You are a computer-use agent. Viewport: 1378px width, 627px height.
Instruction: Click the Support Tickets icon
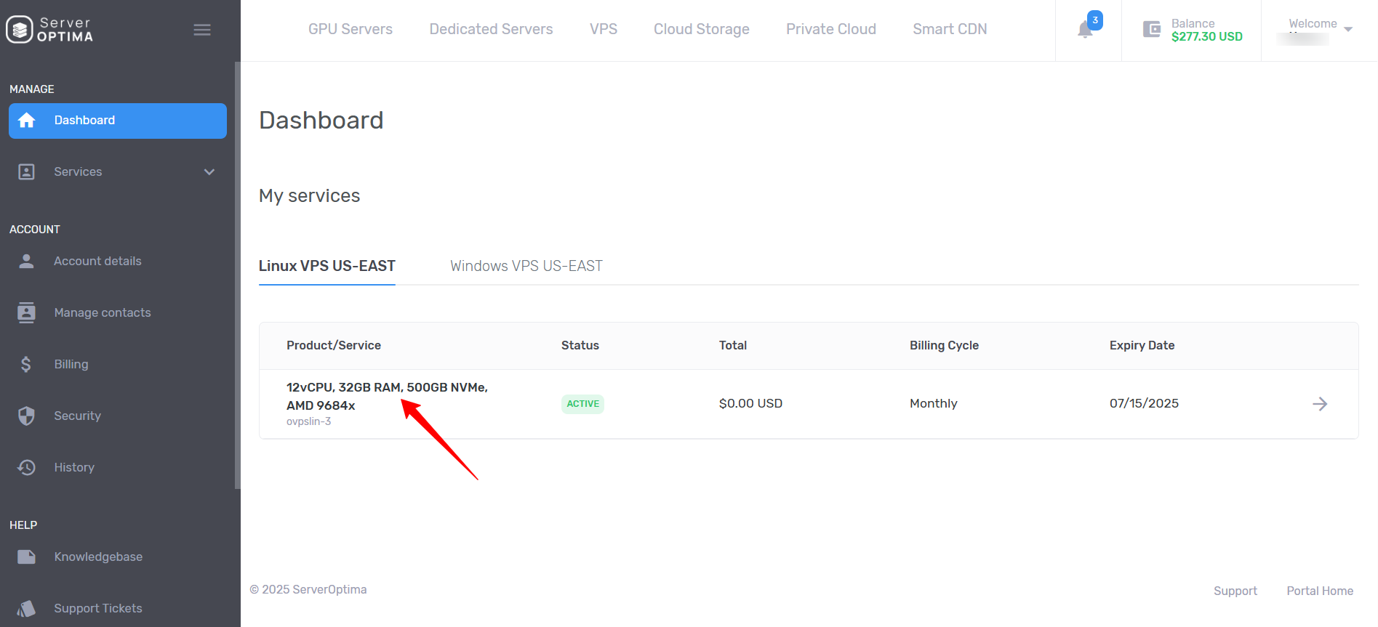coord(26,608)
